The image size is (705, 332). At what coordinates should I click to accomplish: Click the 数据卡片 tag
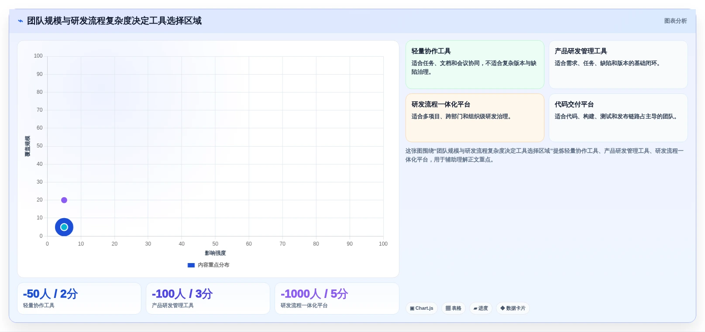point(513,308)
